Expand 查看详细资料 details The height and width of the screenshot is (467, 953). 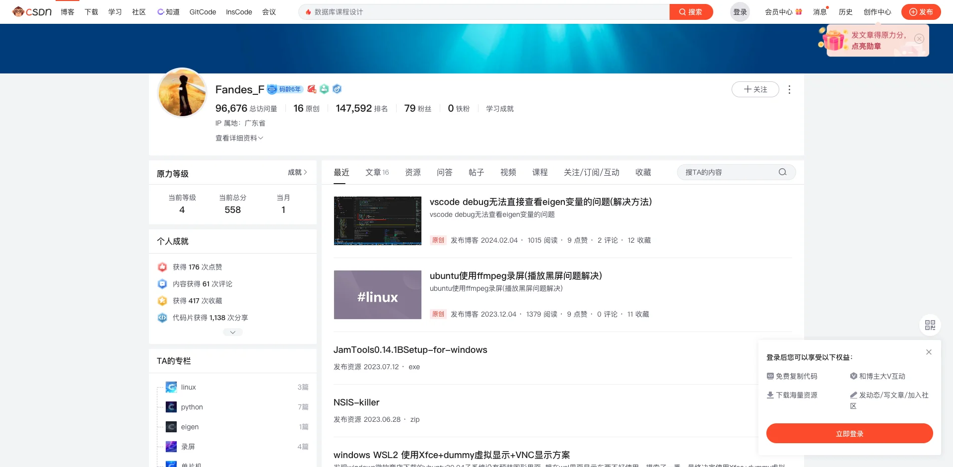coord(239,138)
